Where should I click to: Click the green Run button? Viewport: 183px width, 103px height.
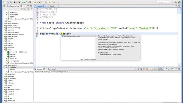point(27,2)
